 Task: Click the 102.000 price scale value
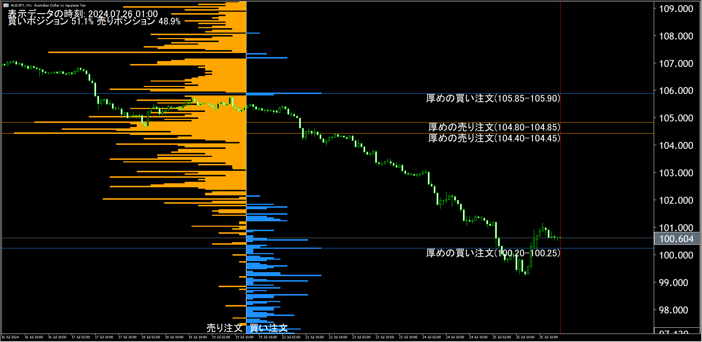(676, 200)
